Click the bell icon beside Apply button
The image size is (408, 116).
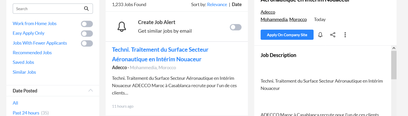(x=320, y=35)
